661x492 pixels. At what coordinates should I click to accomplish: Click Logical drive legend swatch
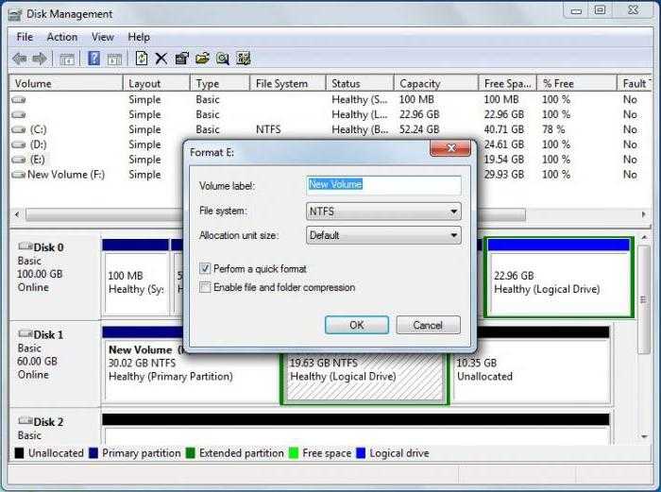(361, 453)
